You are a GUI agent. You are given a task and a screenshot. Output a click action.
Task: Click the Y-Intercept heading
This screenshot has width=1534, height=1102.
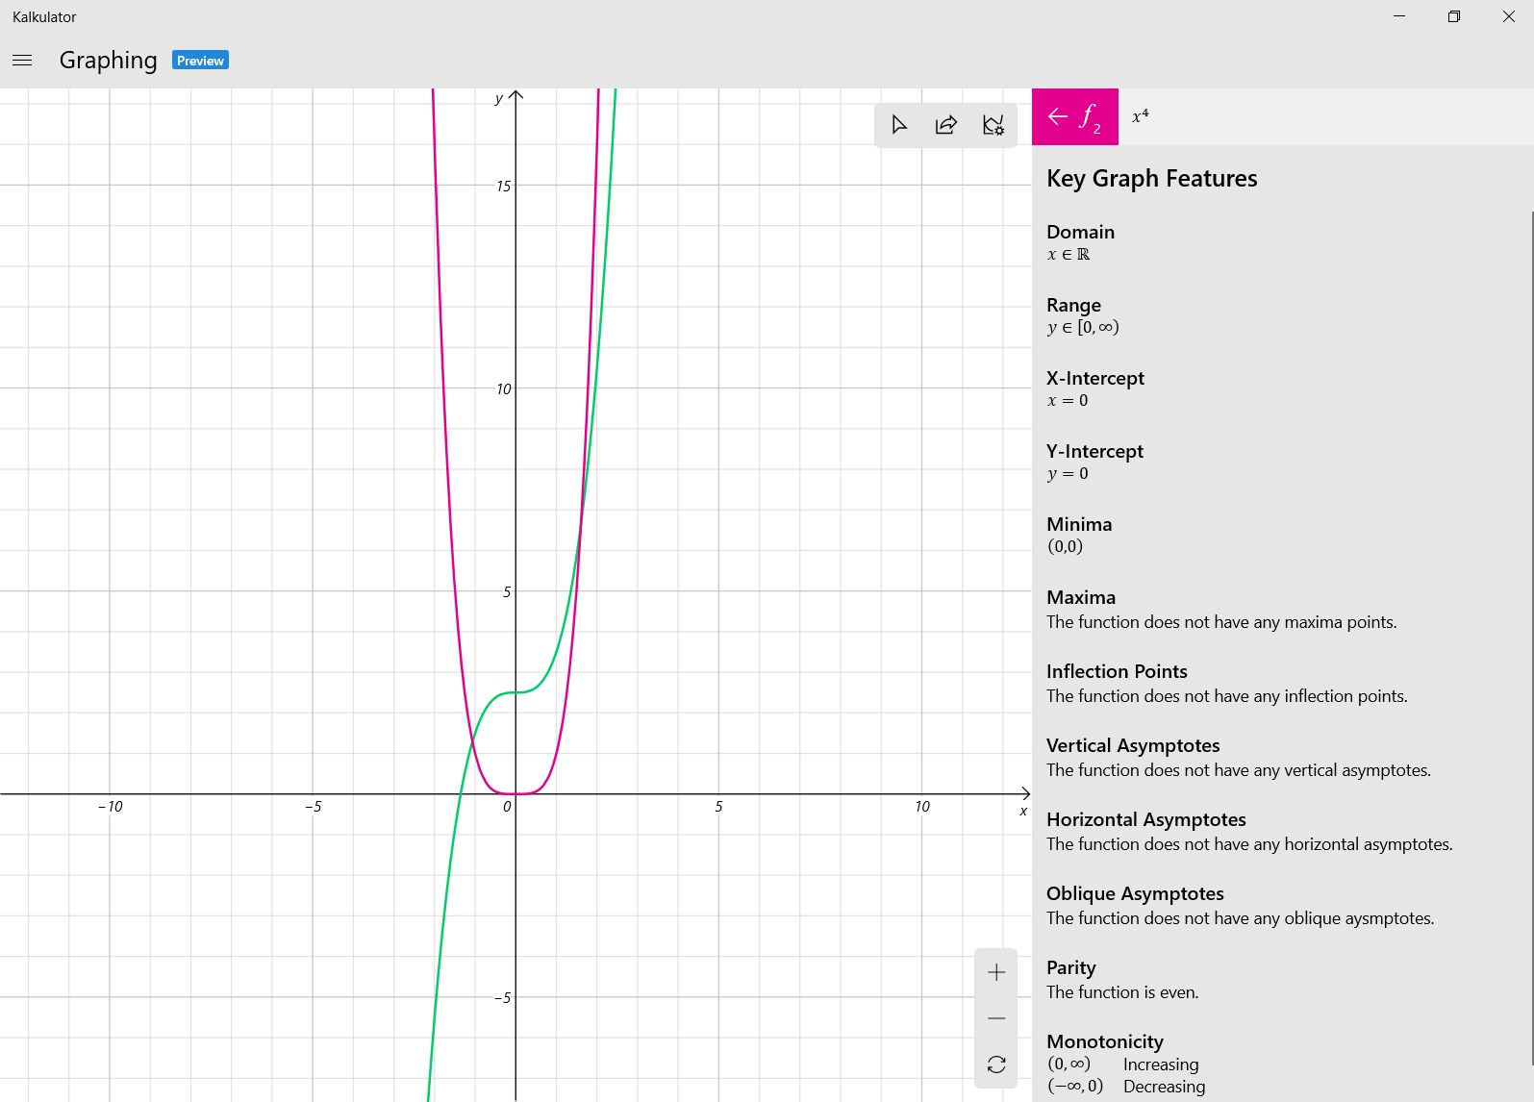pyautogui.click(x=1094, y=451)
